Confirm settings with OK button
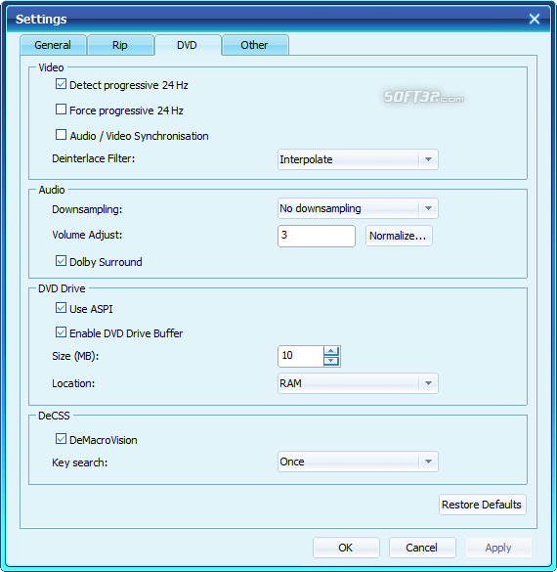This screenshot has height=572, width=557. (x=346, y=548)
